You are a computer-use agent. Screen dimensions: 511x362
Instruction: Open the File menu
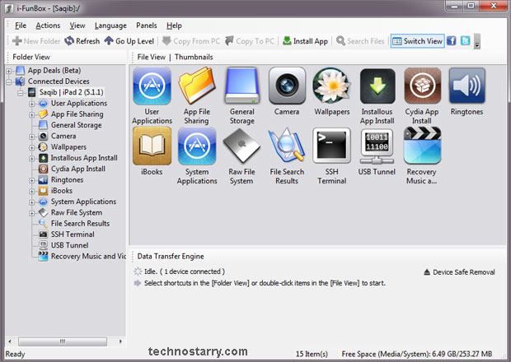[x=21, y=26]
